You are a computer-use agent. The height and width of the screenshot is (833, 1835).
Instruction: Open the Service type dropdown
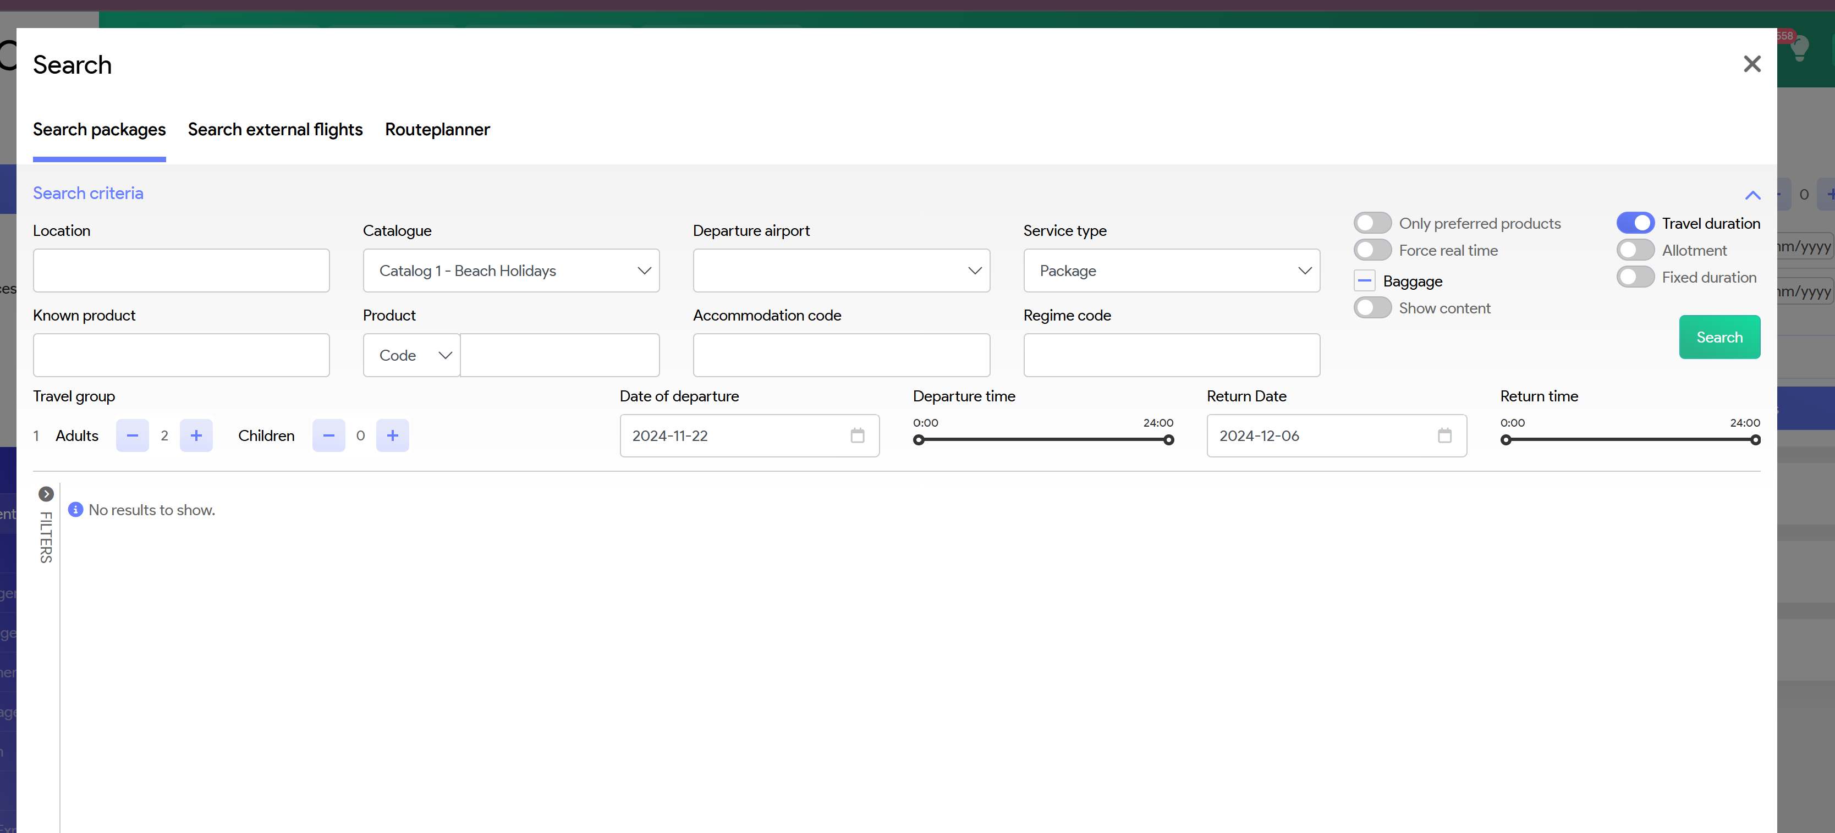pos(1171,271)
